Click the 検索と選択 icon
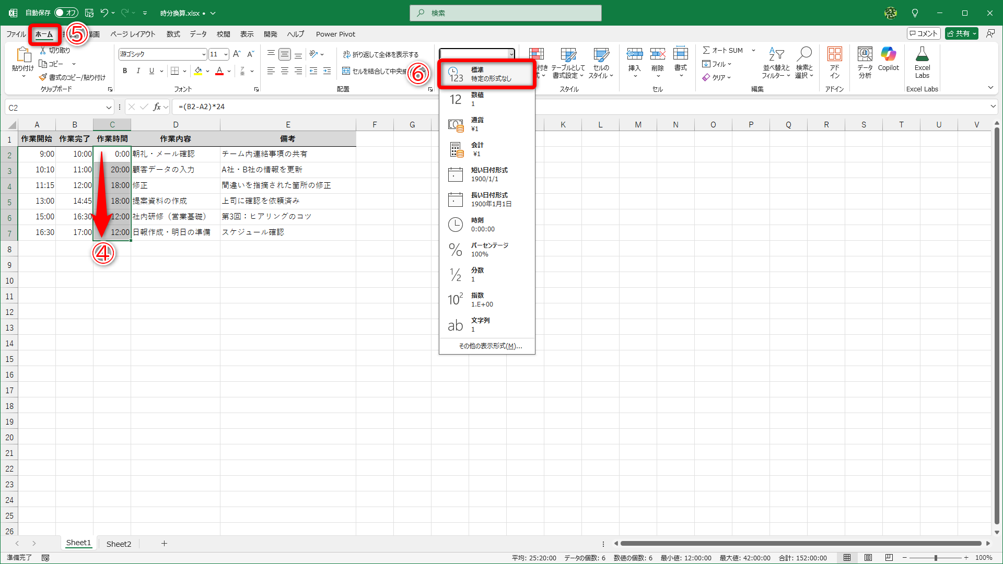This screenshot has height=564, width=1003. (804, 63)
